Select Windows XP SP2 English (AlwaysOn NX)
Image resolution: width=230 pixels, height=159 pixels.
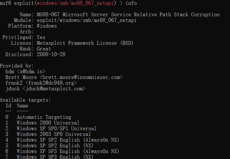(62, 140)
